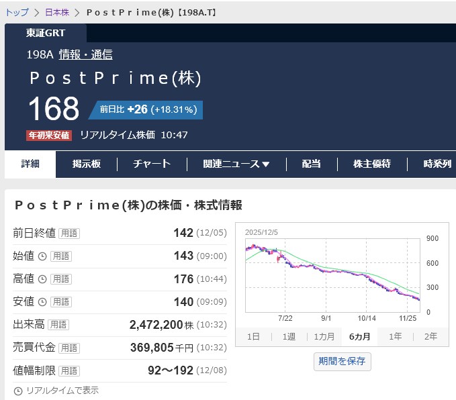Select the 詳細 tab
Screen dimensions: 456x400
[30, 164]
